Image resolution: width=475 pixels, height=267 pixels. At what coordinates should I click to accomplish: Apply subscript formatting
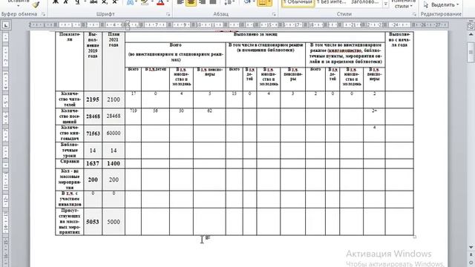105,2
